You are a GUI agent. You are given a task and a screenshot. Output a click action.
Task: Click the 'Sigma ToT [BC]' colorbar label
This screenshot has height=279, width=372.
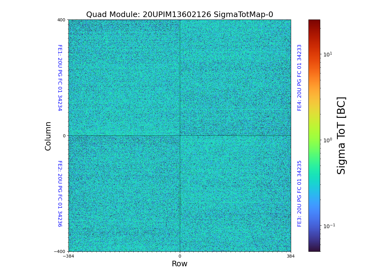click(x=341, y=135)
